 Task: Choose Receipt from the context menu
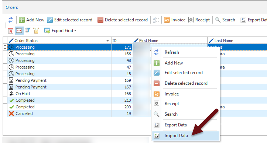tap(185, 104)
